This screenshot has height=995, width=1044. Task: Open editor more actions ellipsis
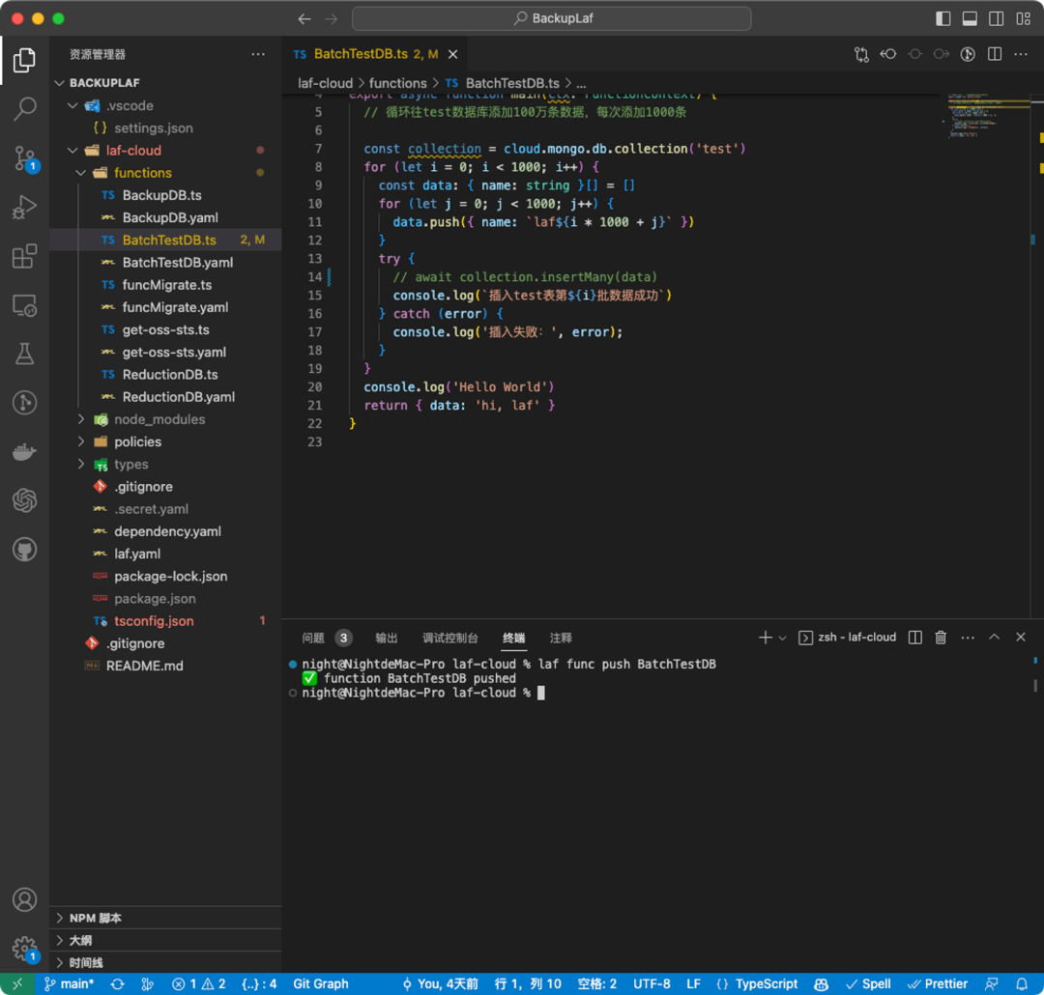coord(1021,54)
